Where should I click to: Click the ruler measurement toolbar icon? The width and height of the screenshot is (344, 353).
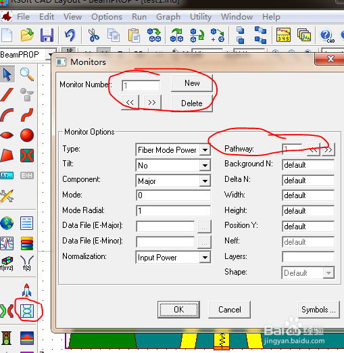(x=283, y=35)
